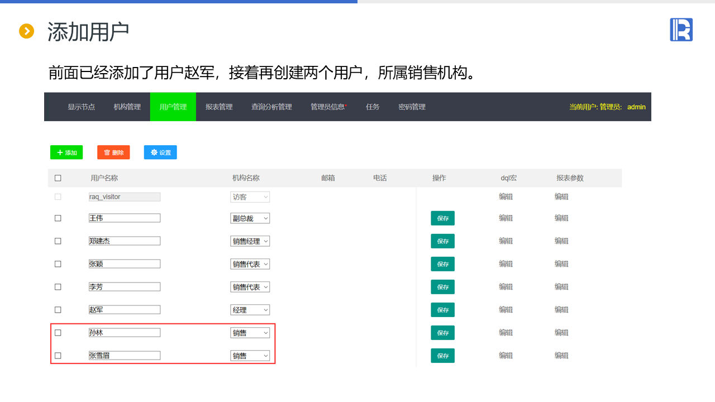Open the 报表管理 tab
The height and width of the screenshot is (402, 715).
(219, 107)
